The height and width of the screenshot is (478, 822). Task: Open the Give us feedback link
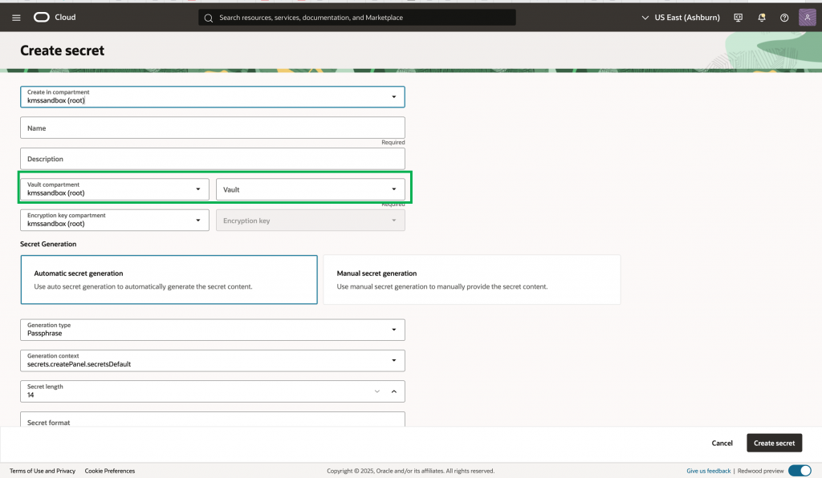[x=708, y=471]
